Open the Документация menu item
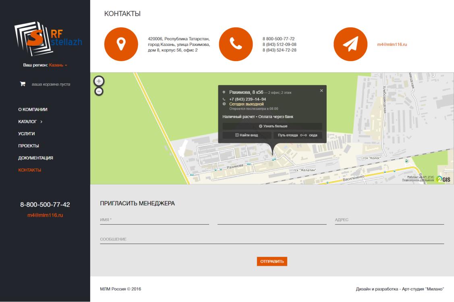 click(35, 158)
